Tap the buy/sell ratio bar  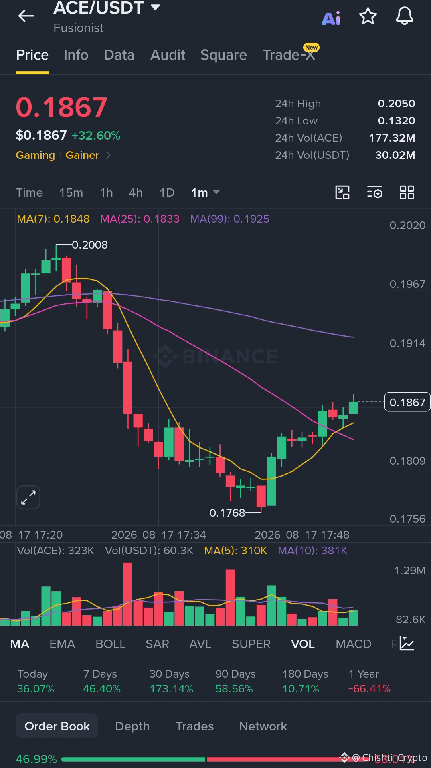click(215, 759)
